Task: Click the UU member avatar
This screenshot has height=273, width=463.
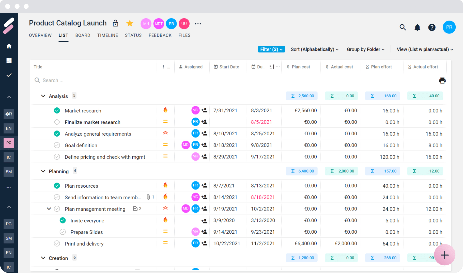Action: point(184,24)
